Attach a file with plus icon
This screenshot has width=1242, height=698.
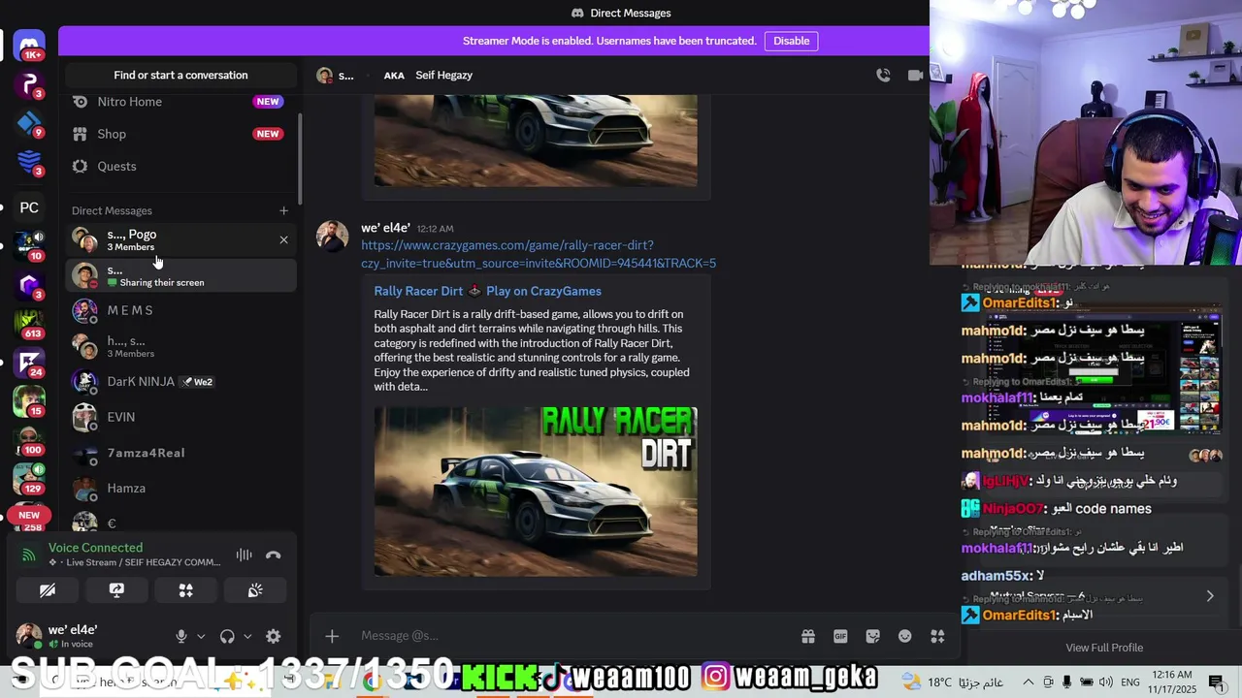(332, 636)
